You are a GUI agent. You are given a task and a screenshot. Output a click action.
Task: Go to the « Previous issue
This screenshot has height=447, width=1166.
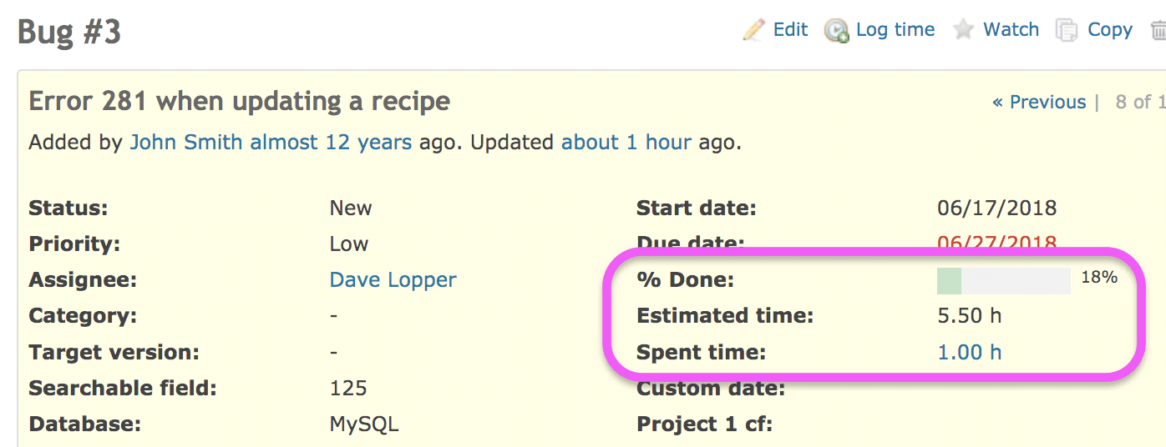pyautogui.click(x=1039, y=103)
